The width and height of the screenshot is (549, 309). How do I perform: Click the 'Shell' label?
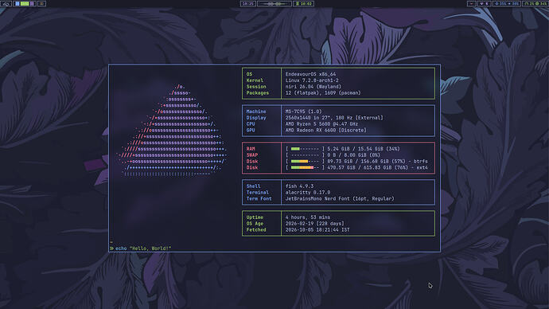(253, 186)
